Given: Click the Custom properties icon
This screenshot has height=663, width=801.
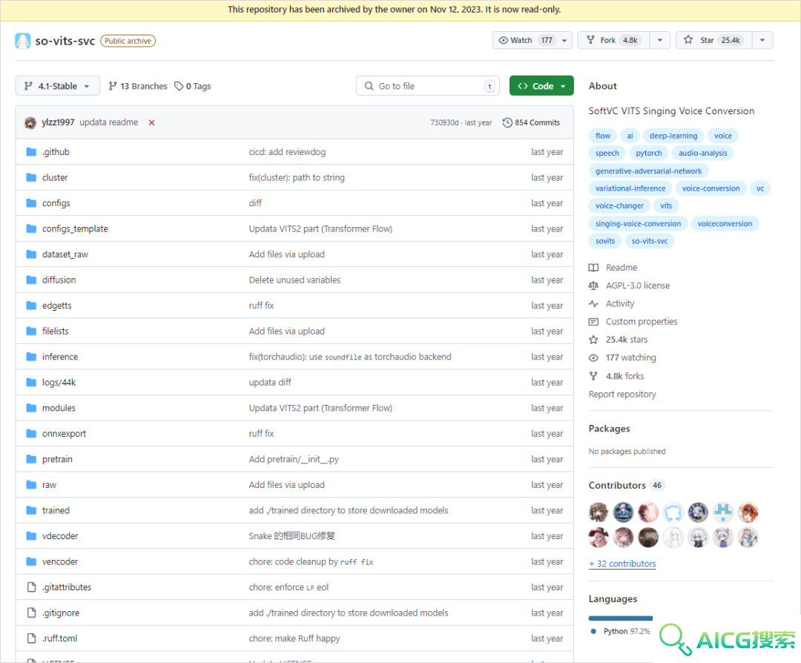Looking at the screenshot, I should pos(593,322).
